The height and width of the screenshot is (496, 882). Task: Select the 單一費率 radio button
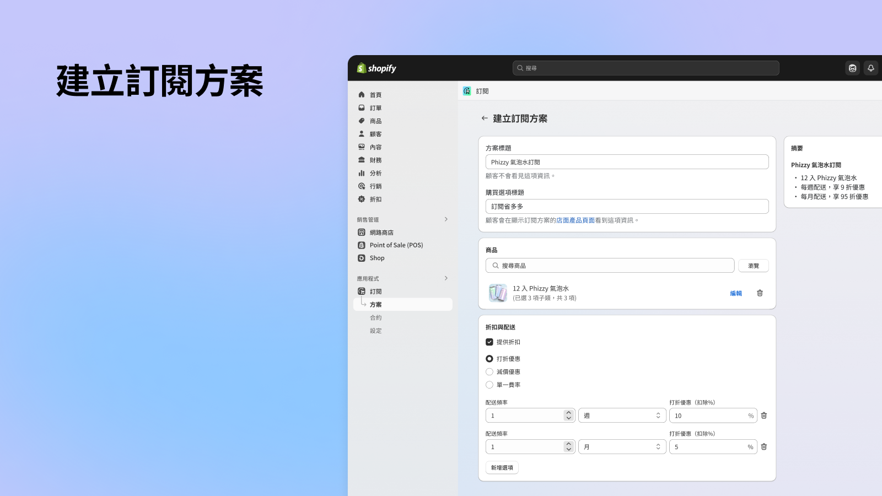point(490,385)
